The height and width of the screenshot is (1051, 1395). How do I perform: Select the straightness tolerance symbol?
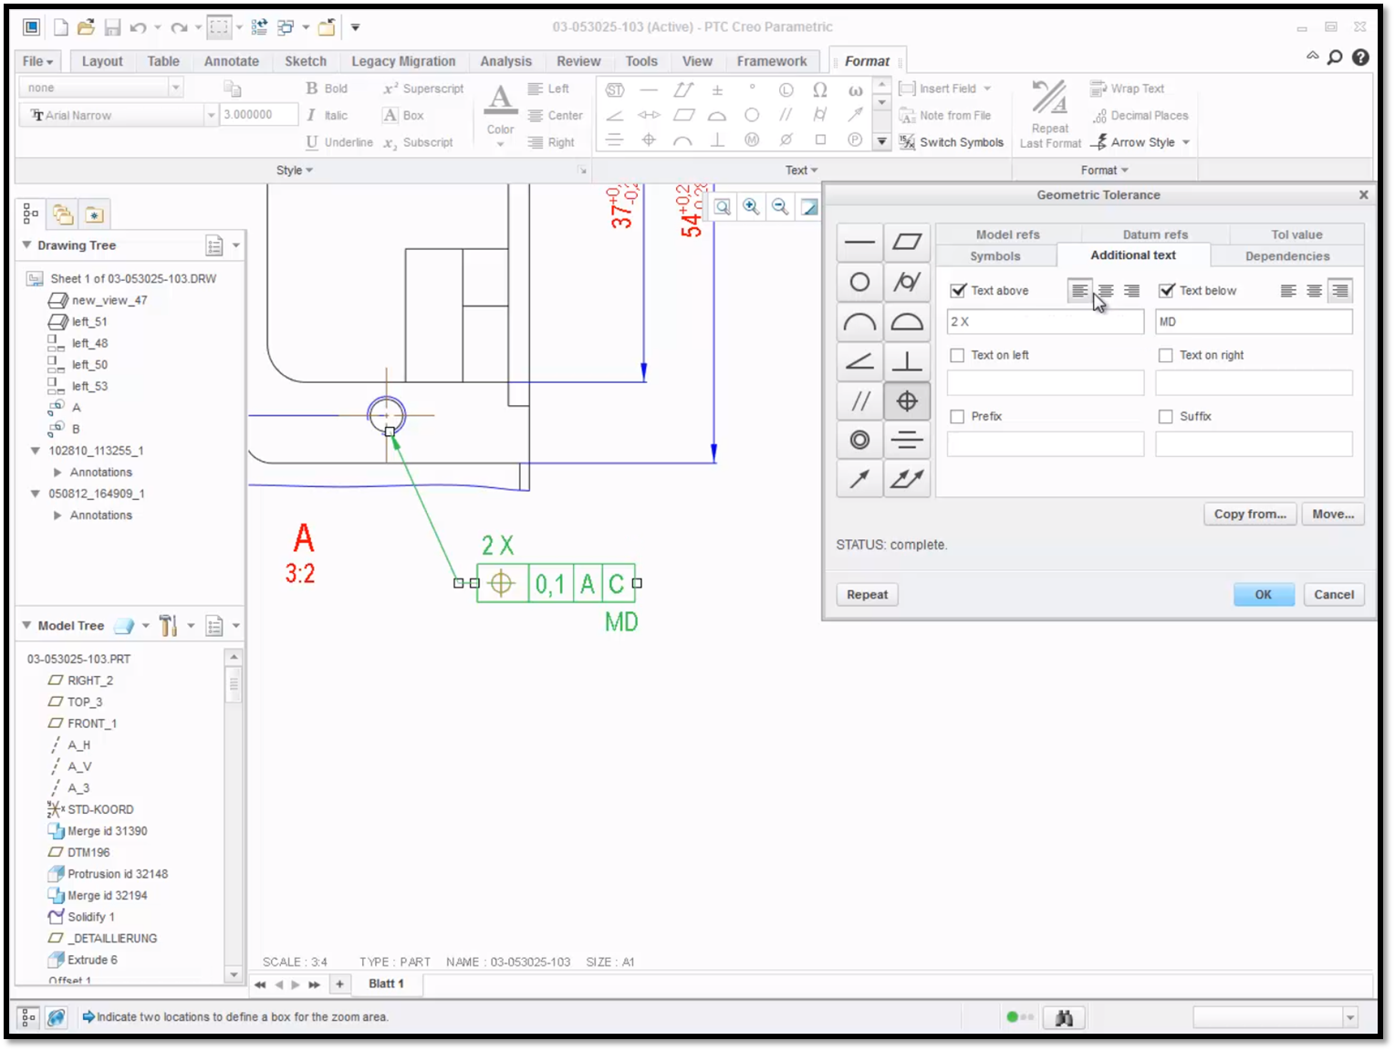(x=859, y=243)
